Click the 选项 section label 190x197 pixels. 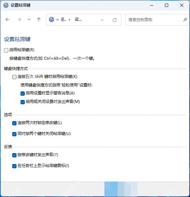(x=8, y=115)
